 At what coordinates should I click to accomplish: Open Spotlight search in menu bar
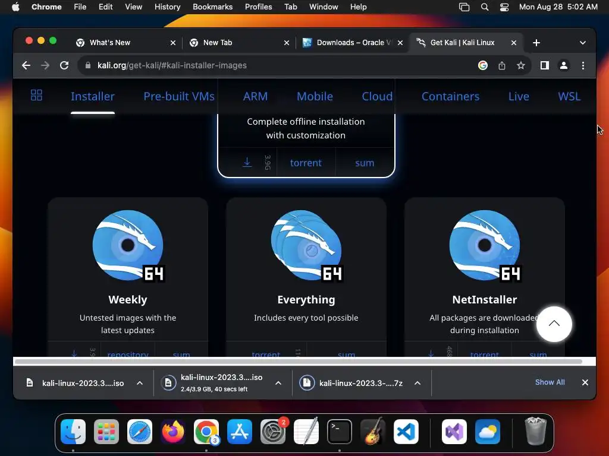pyautogui.click(x=484, y=7)
